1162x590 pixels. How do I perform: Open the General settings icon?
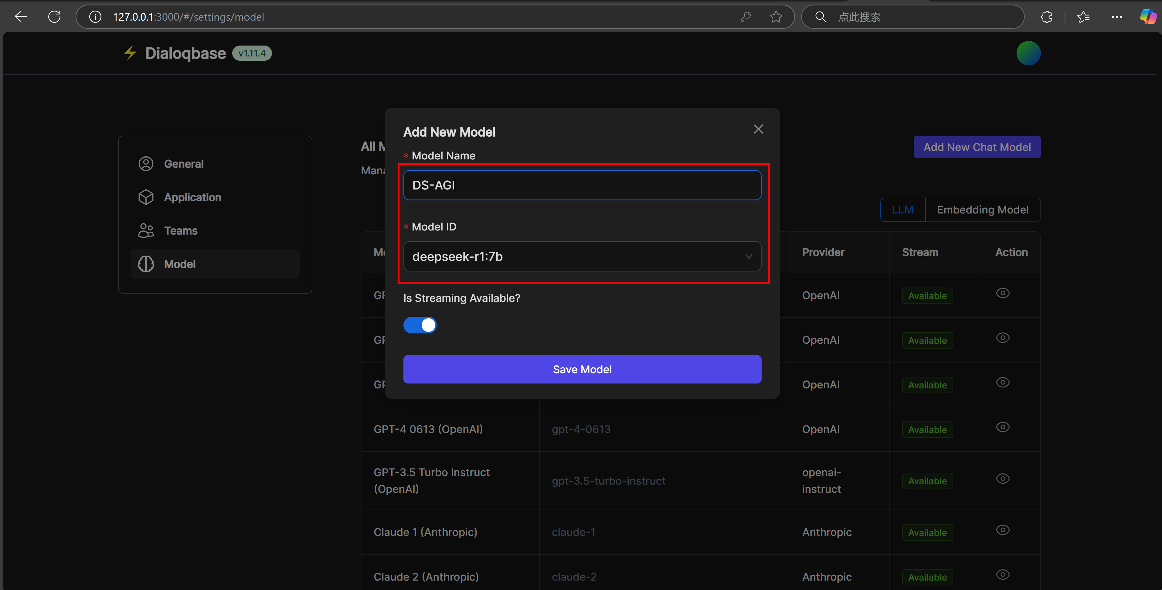tap(146, 164)
